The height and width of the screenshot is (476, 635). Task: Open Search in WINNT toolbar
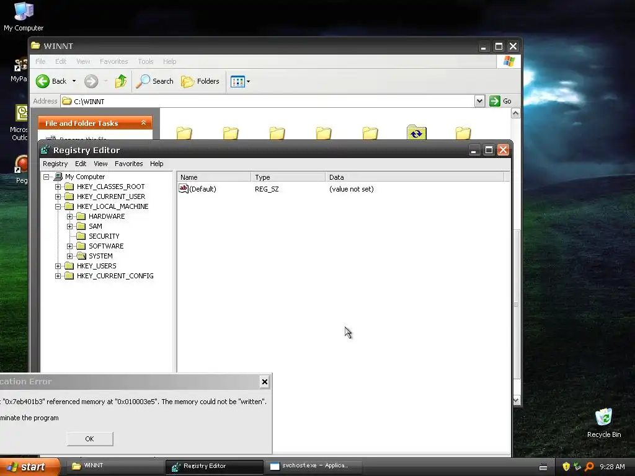[154, 81]
